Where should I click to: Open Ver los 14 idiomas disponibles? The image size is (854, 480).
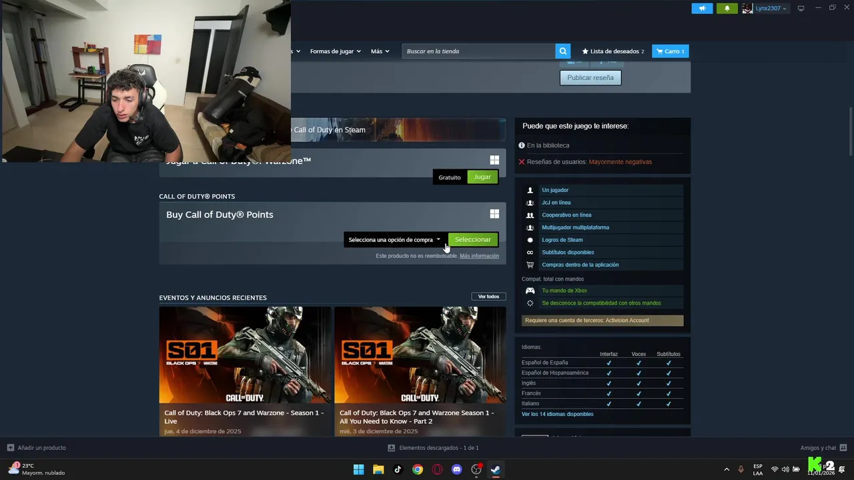[557, 414]
